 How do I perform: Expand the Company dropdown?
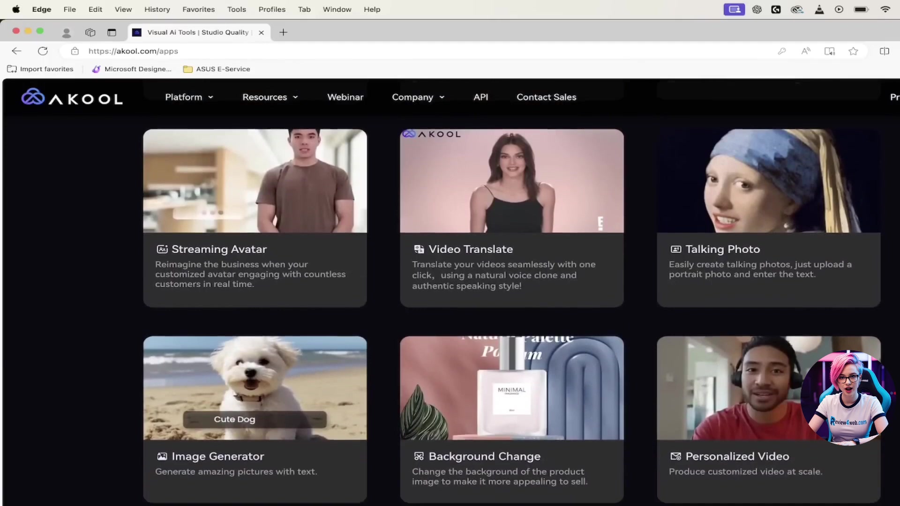click(418, 97)
